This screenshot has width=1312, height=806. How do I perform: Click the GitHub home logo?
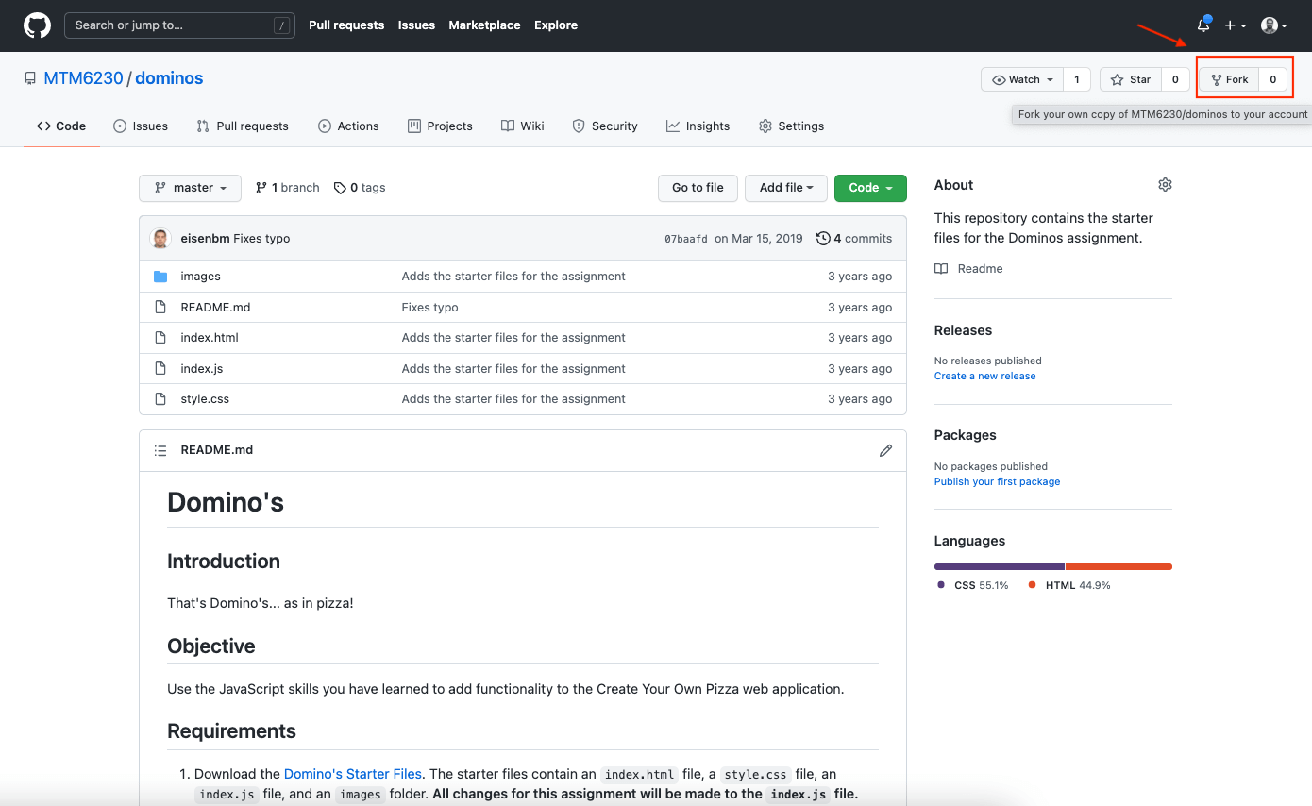tap(37, 25)
